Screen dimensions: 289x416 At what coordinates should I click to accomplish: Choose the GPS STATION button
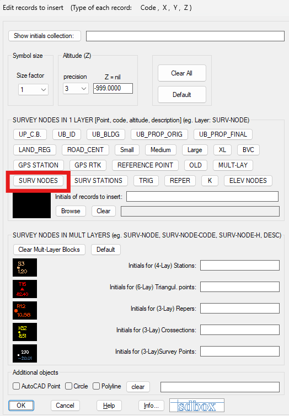point(38,165)
